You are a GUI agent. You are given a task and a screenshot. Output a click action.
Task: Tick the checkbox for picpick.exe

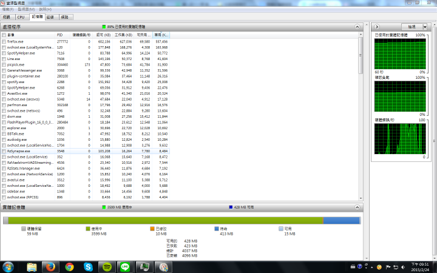click(x=4, y=65)
